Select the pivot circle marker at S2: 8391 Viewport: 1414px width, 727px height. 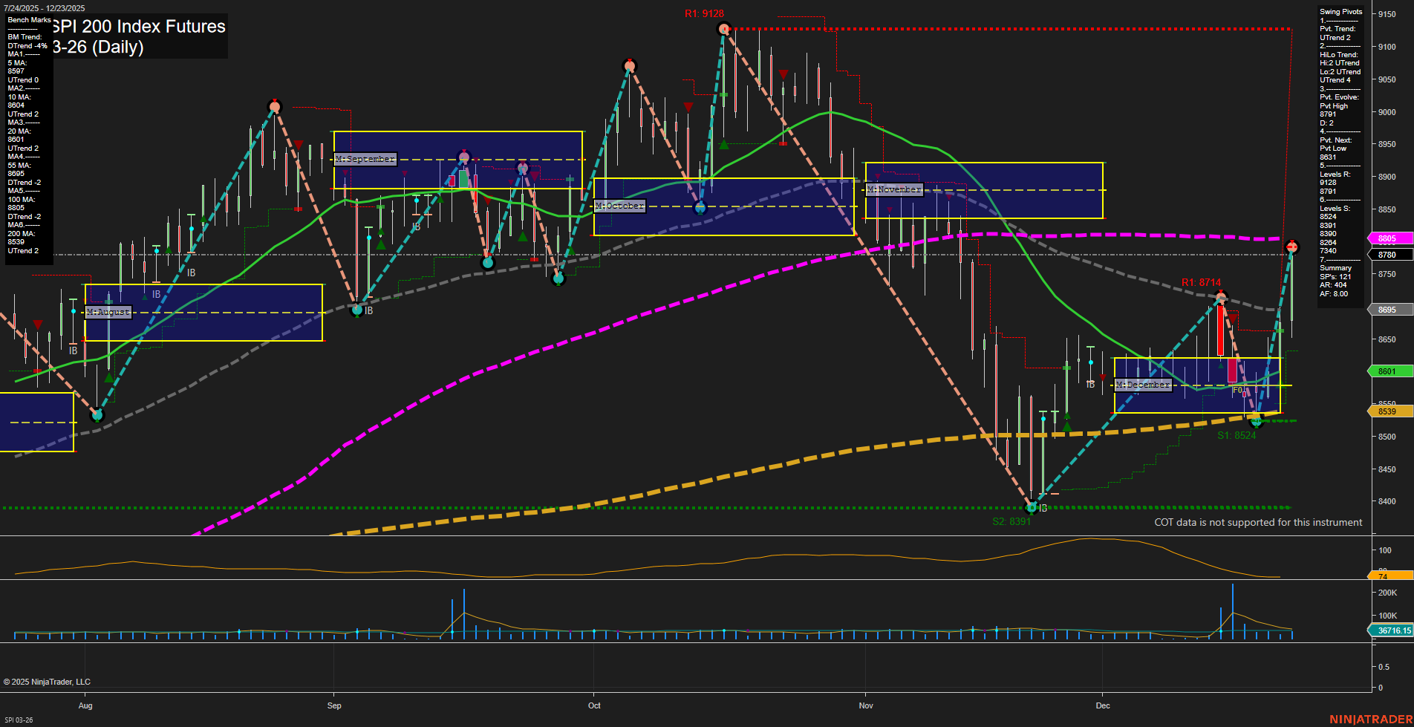point(1032,508)
